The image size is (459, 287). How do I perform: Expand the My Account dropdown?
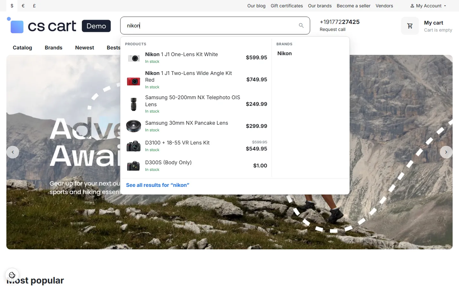(428, 6)
